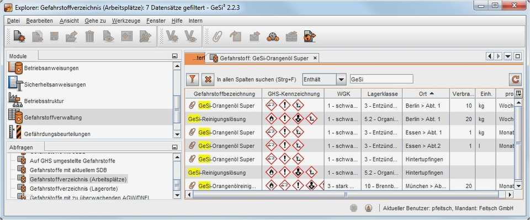Click the envelope send toolbar icon
Image resolution: width=530 pixels, height=220 pixels.
[x=255, y=36]
